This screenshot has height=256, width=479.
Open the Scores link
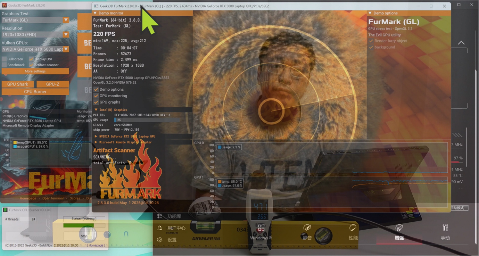[x=75, y=198]
